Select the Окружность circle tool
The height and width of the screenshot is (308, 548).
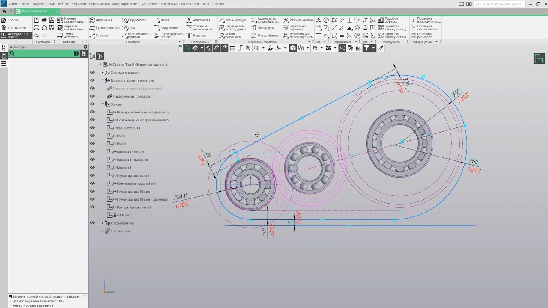coord(134,20)
